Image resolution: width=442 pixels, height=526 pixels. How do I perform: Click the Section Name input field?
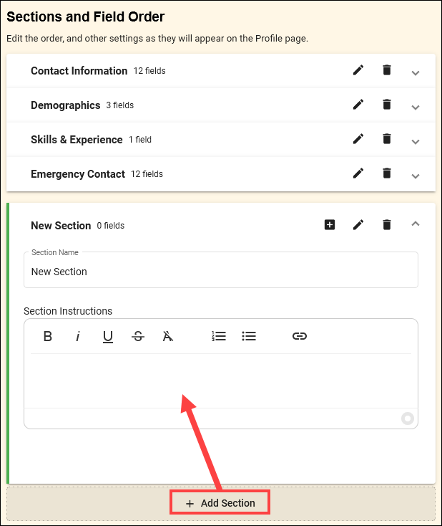pos(220,272)
